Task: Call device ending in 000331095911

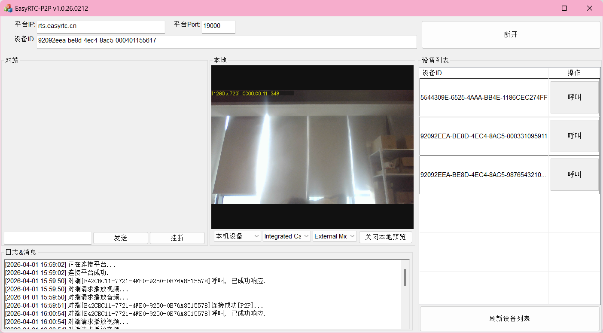Action: (574, 136)
